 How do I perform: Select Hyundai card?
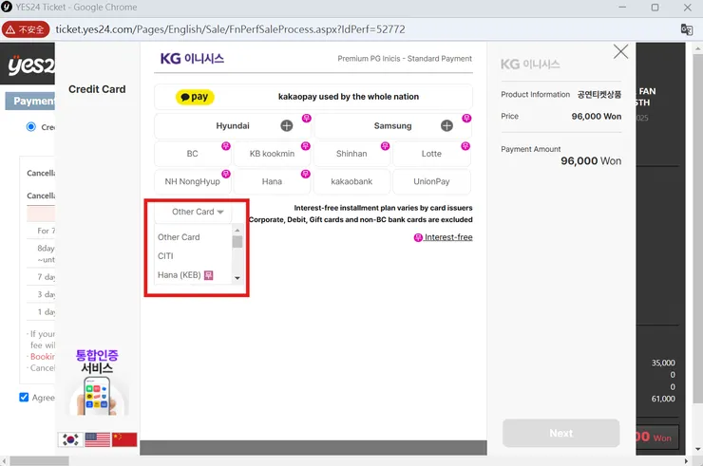tap(233, 126)
